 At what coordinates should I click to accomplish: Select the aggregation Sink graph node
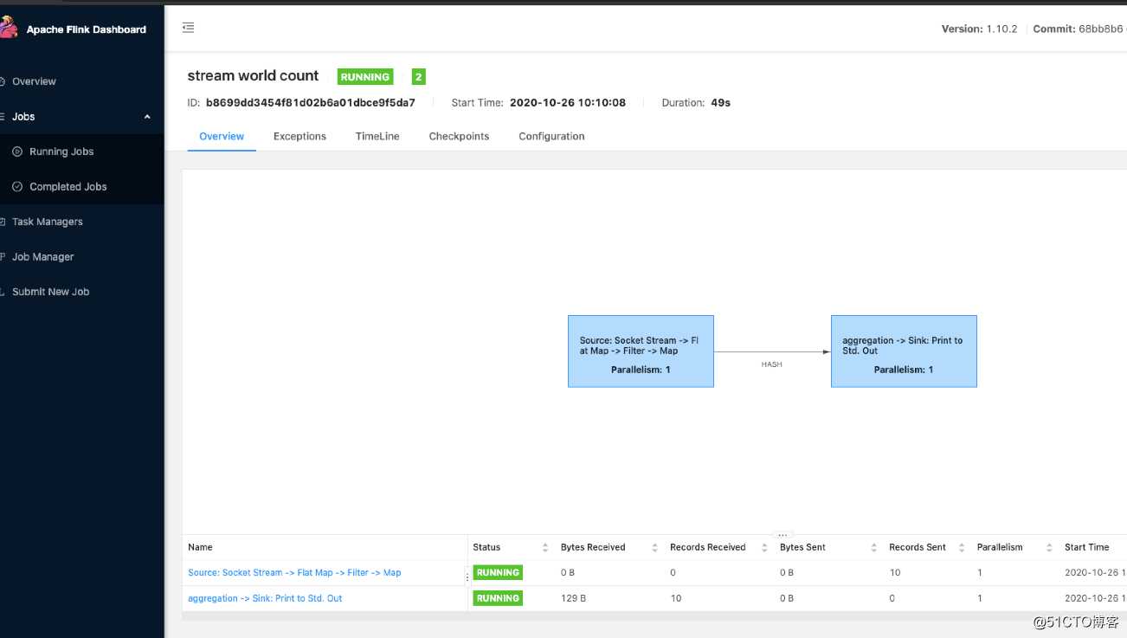(x=904, y=351)
